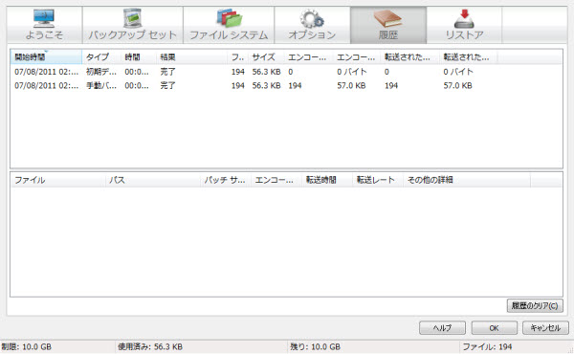
Task: Click the パス column header
Action: point(153,180)
